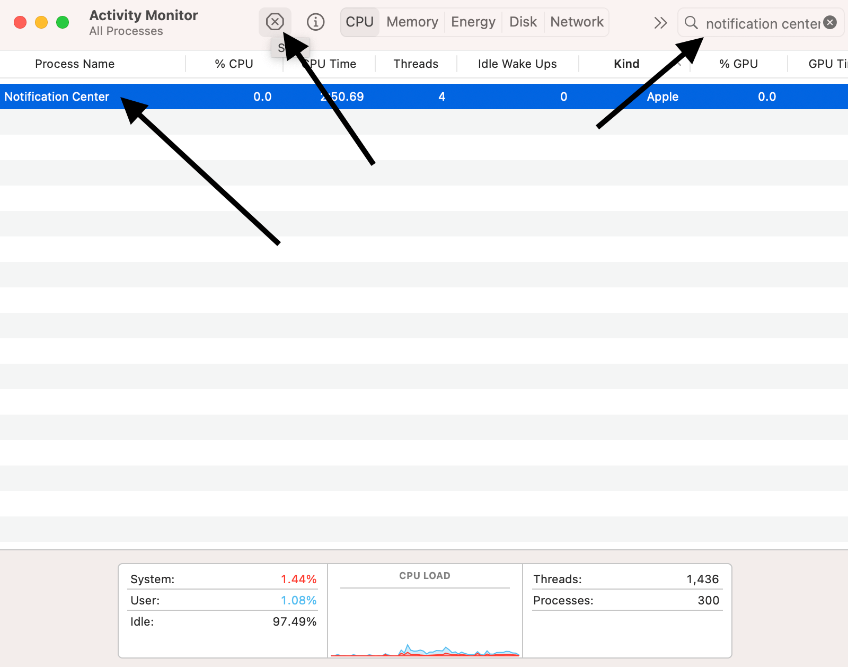The image size is (848, 667).
Task: Switch to the Energy tab
Action: point(473,22)
